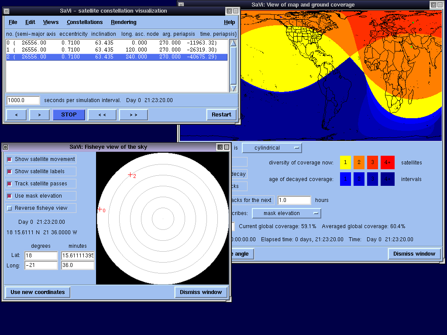Click scroll-up arrow in satellite list
Screen dimensions: 447x335
coord(233,43)
